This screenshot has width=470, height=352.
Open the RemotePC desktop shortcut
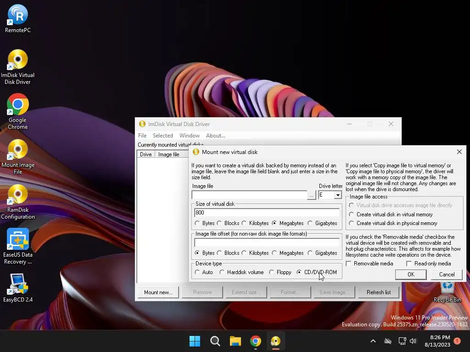click(x=18, y=18)
